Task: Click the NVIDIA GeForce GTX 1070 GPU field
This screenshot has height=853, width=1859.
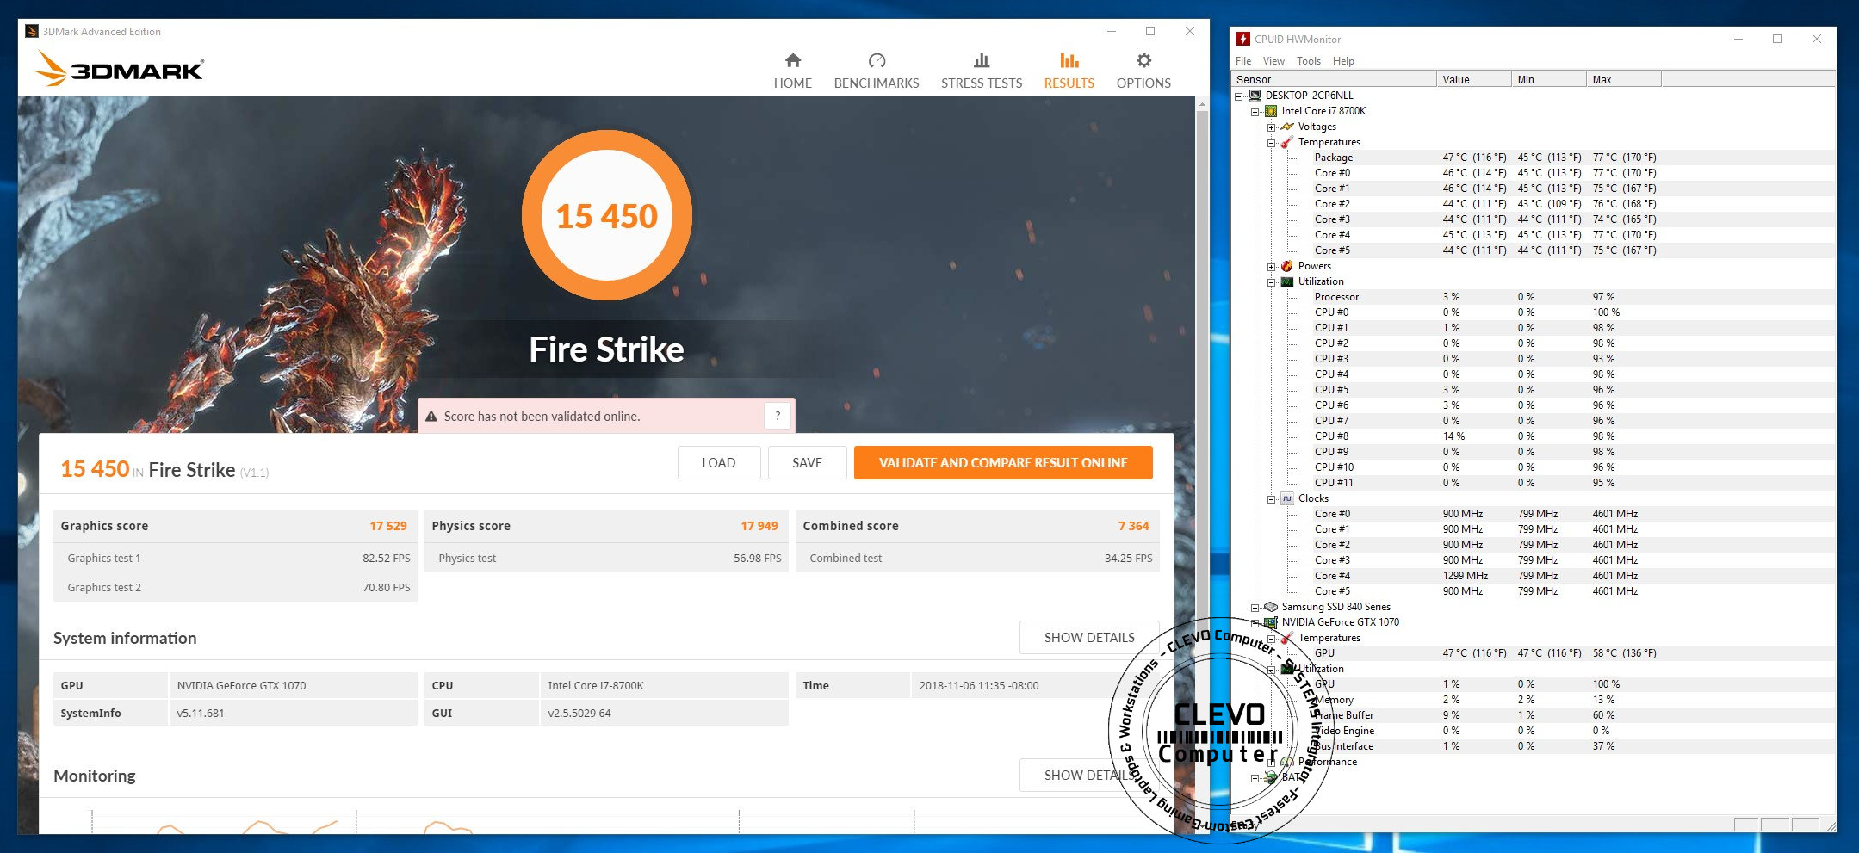Action: (x=293, y=685)
